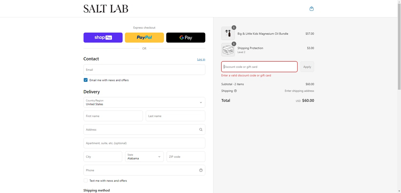Focus the Phone field
The height and width of the screenshot is (193, 401).
pos(144,170)
